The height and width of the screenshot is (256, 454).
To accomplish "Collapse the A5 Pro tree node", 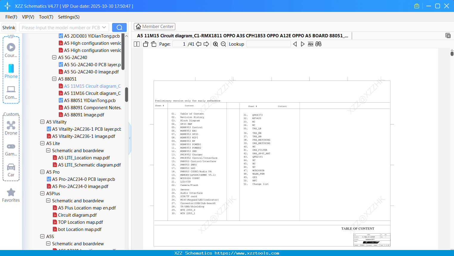I will tap(42, 172).
